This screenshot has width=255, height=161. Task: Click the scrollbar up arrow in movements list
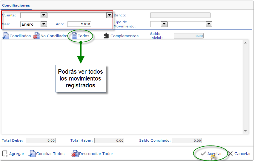pyautogui.click(x=245, y=43)
